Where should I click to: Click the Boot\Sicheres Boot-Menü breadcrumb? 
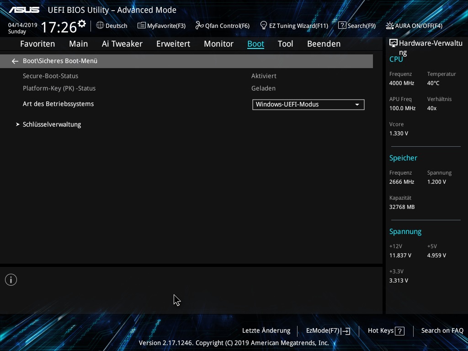60,61
